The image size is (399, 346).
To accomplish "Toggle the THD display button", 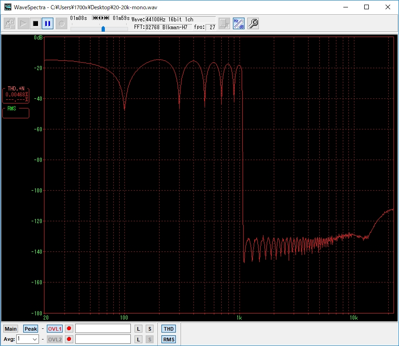I will [168, 329].
